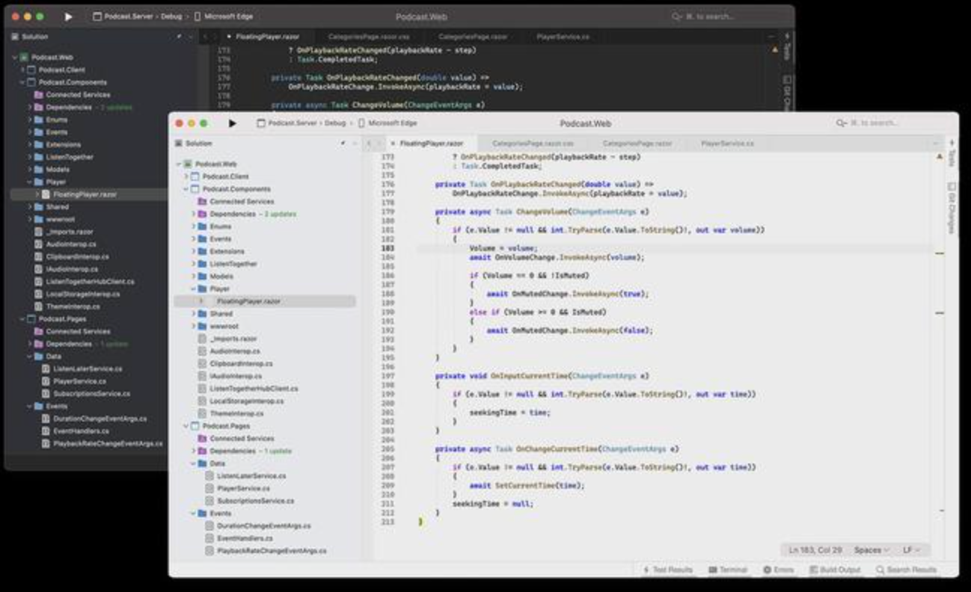Collapse the Player folder in light window

[192, 289]
